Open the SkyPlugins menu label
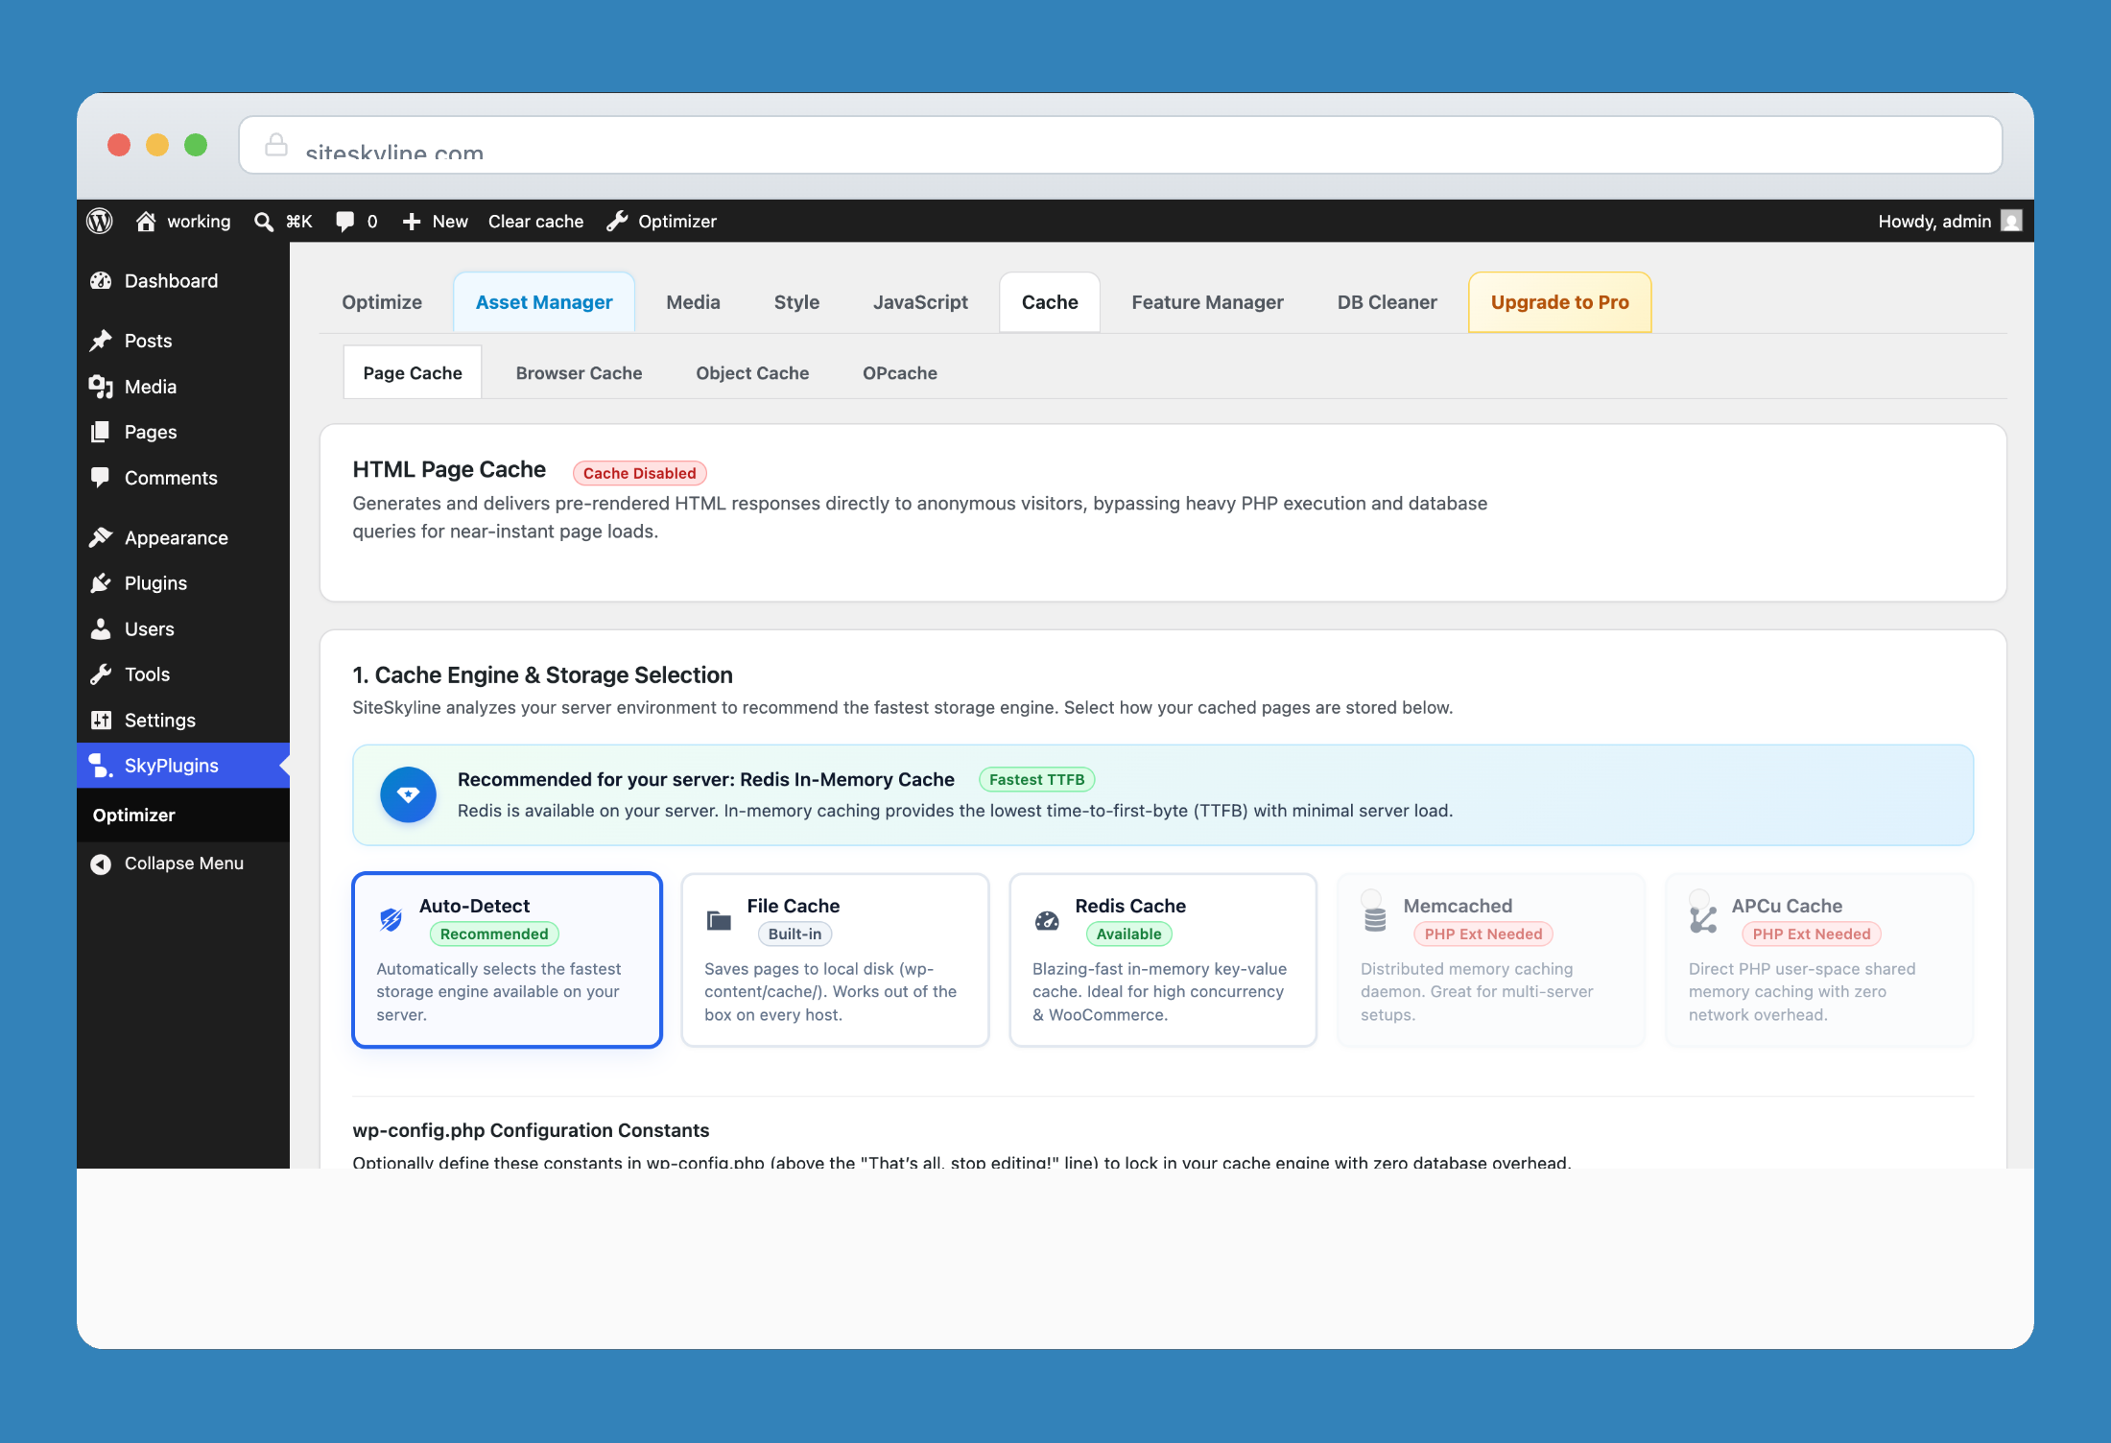The image size is (2111, 1443). click(x=172, y=766)
